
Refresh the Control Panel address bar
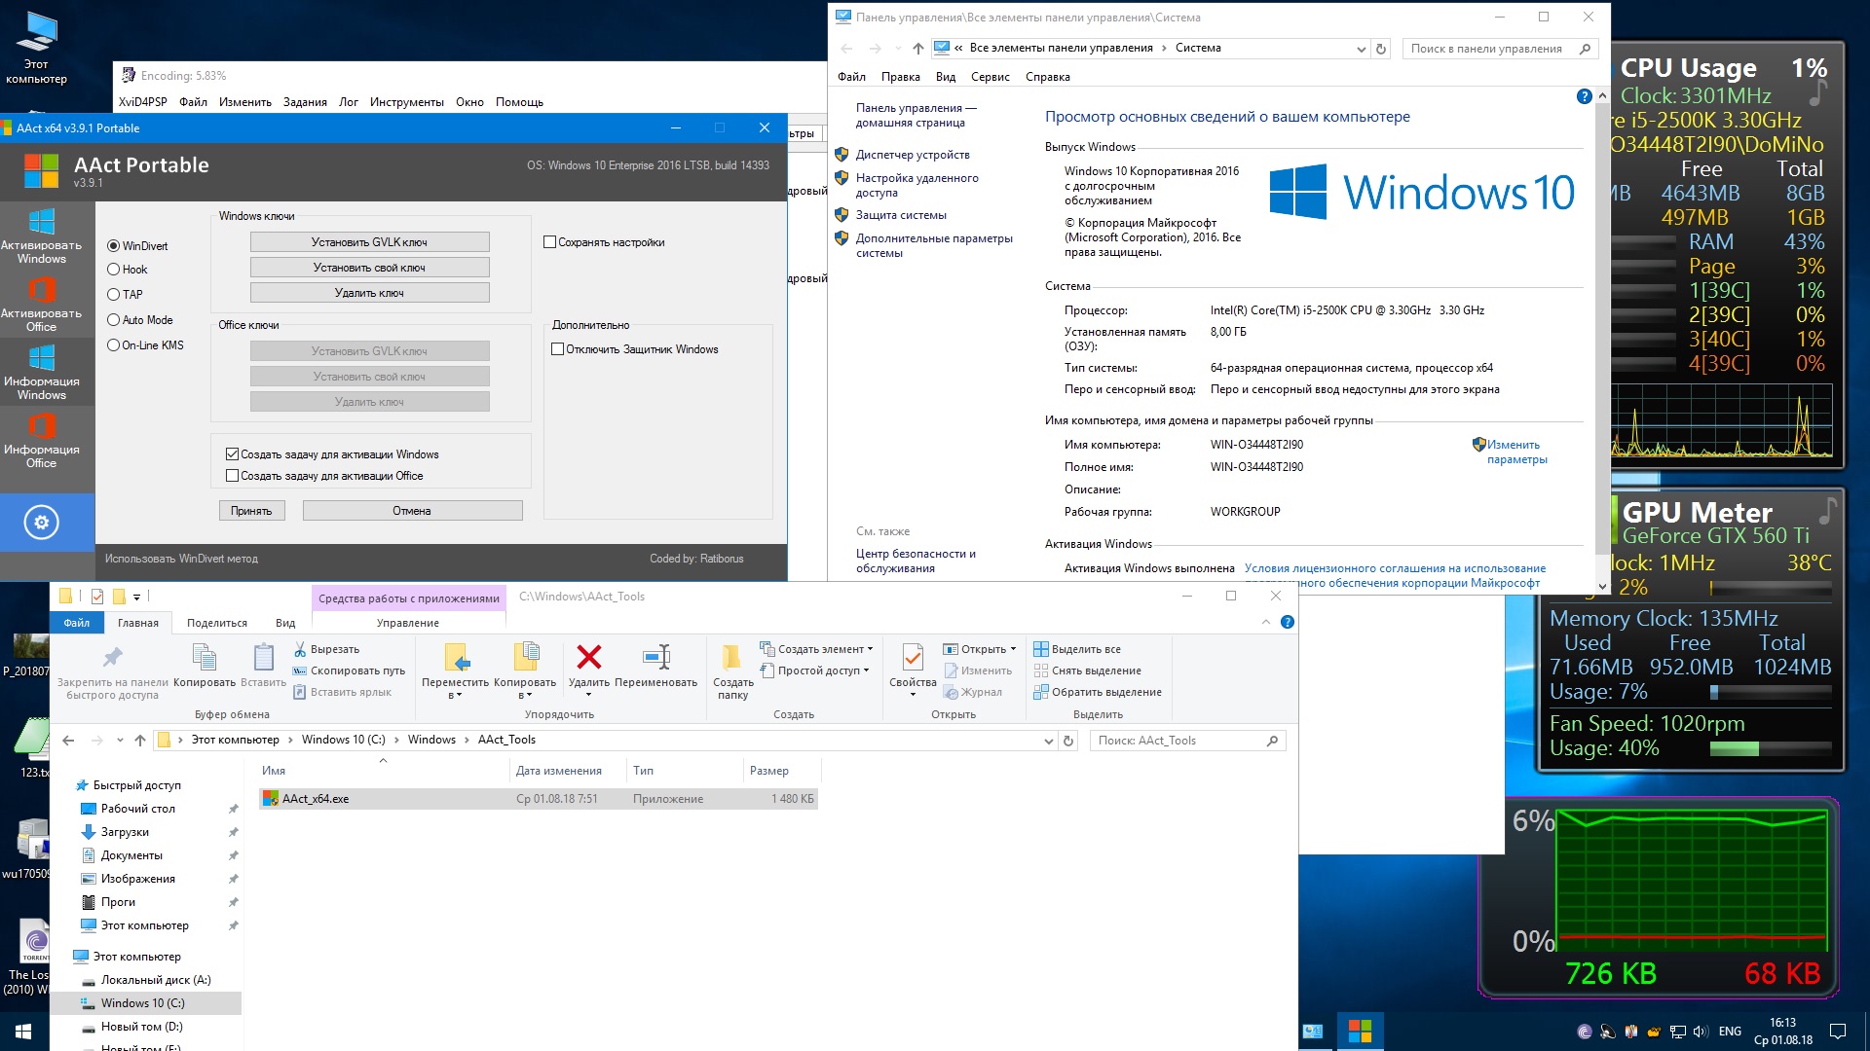click(1380, 49)
